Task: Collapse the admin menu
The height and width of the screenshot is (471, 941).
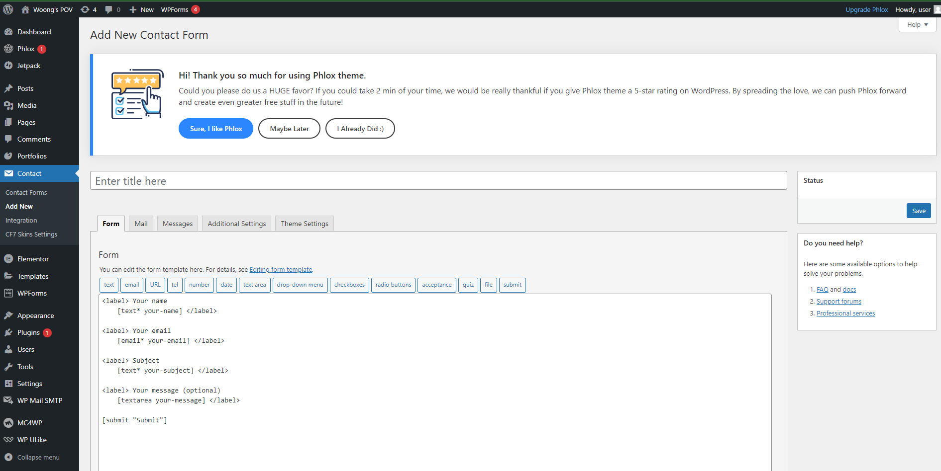Action: (x=38, y=457)
